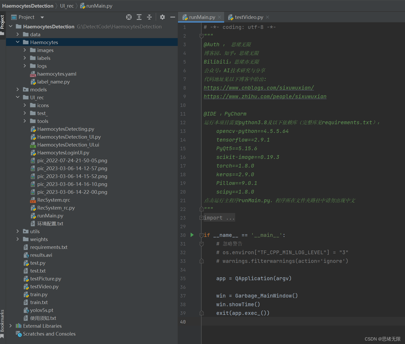The width and height of the screenshot is (405, 344).
Task: Click the models folder icon
Action: coord(26,90)
